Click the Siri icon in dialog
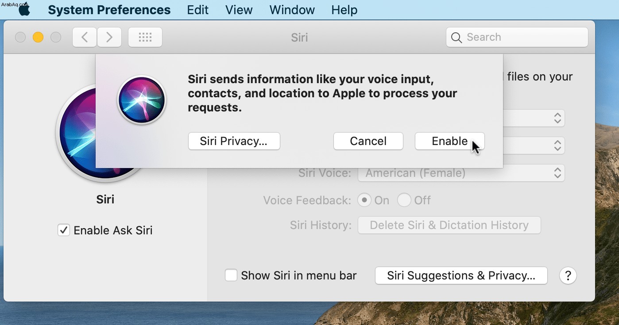Viewport: 619px width, 325px height. coord(142,100)
